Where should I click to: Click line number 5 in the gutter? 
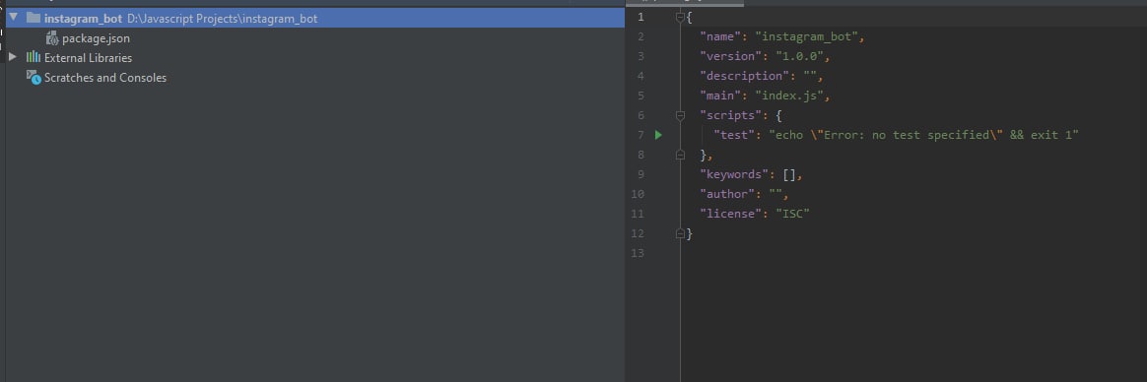[x=641, y=95]
